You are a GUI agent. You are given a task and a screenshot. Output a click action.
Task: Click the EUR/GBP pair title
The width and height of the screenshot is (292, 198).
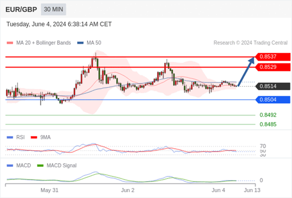coord(21,10)
